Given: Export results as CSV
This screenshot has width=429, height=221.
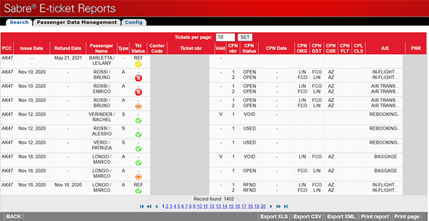Looking at the screenshot, I should click(x=308, y=216).
